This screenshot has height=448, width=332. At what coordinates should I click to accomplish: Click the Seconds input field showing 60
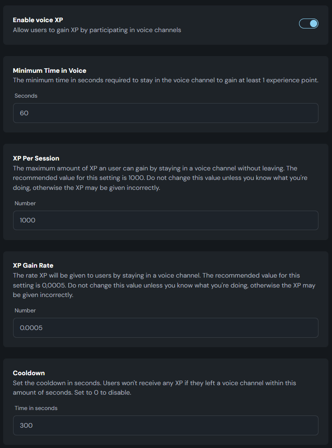click(x=166, y=113)
